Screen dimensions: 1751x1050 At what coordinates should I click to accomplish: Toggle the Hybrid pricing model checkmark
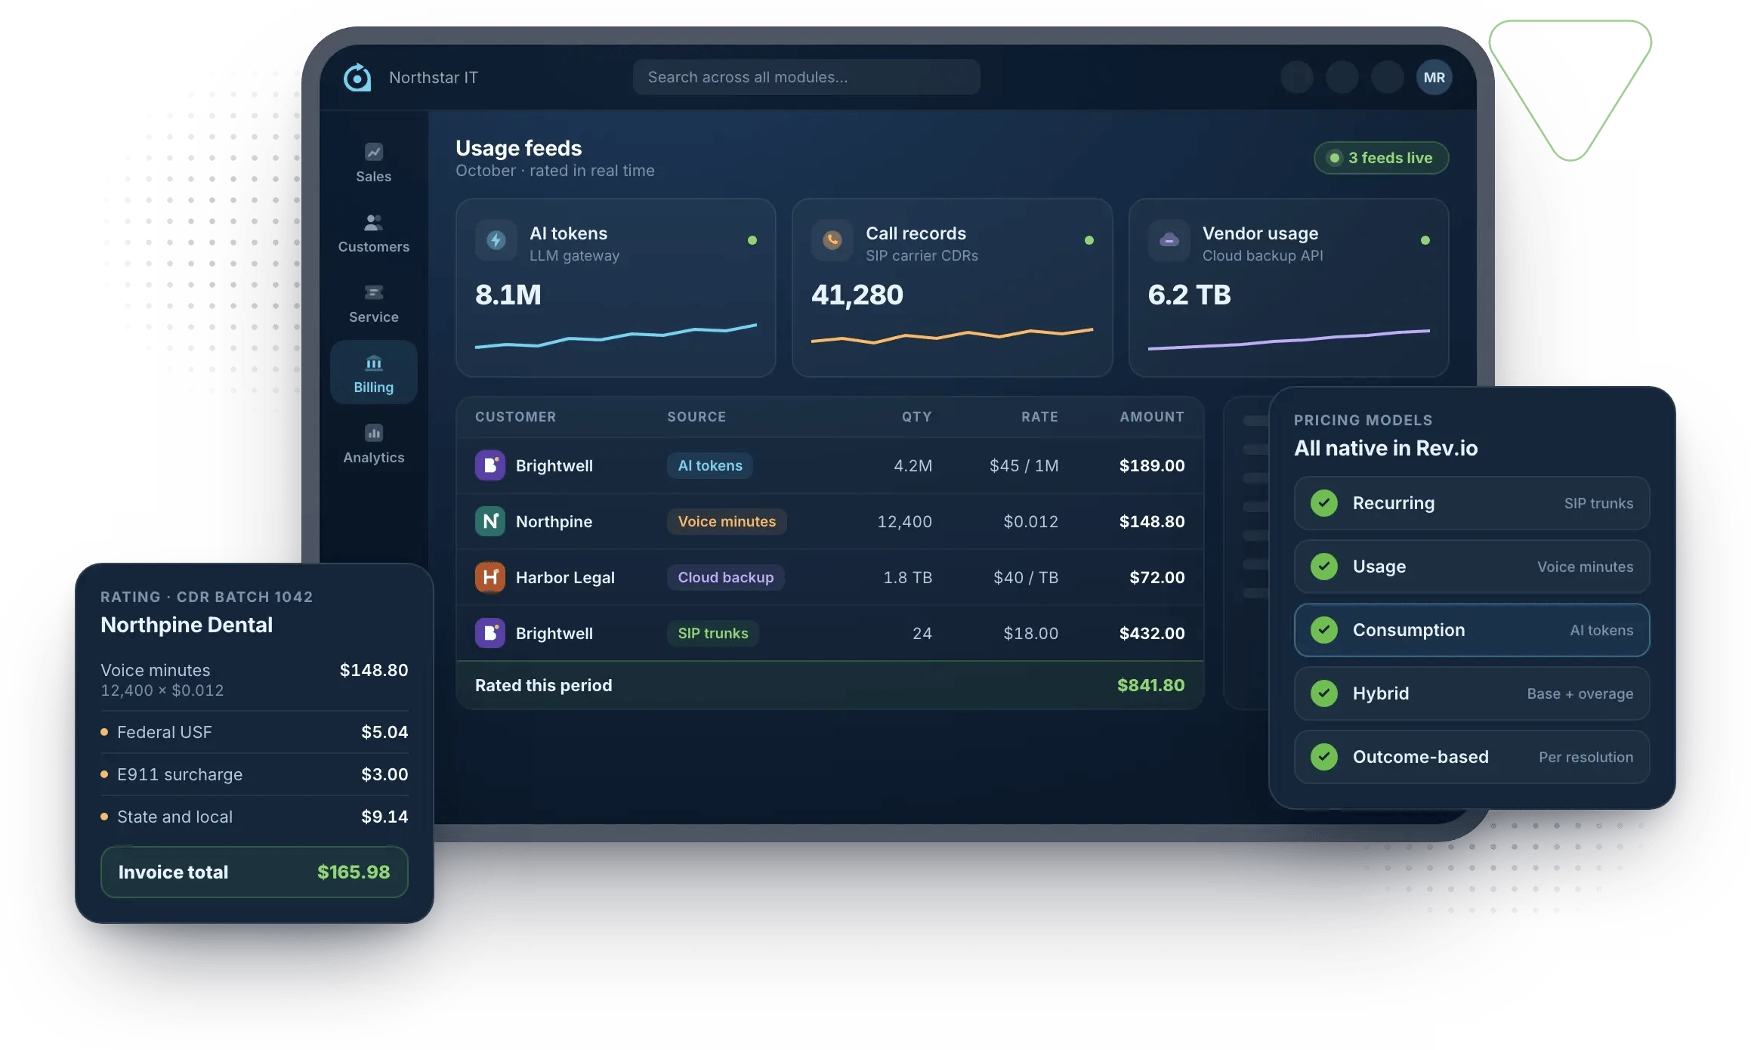click(1323, 693)
